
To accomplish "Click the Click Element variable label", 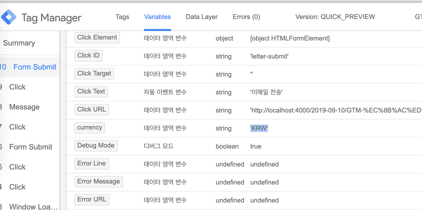I will pos(97,37).
